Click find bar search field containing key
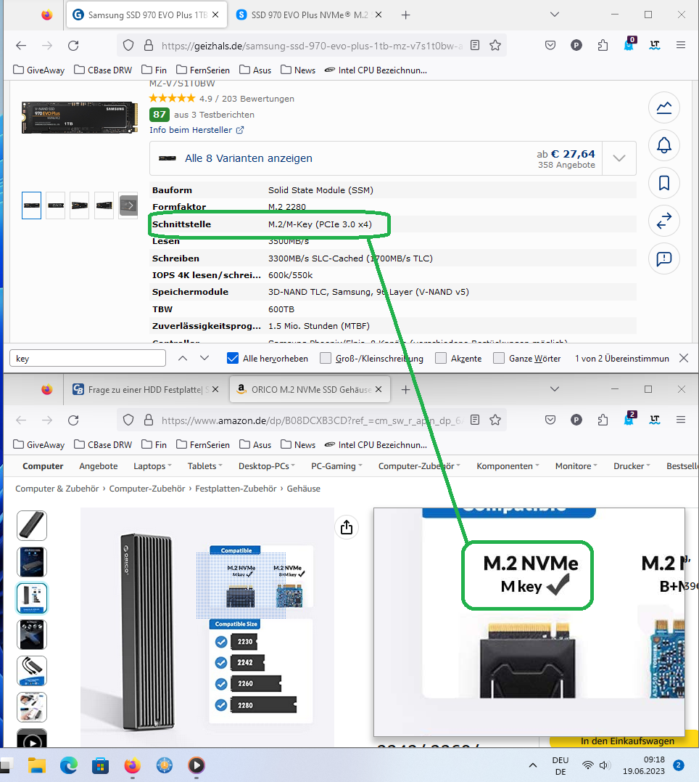The image size is (699, 782). 88,358
